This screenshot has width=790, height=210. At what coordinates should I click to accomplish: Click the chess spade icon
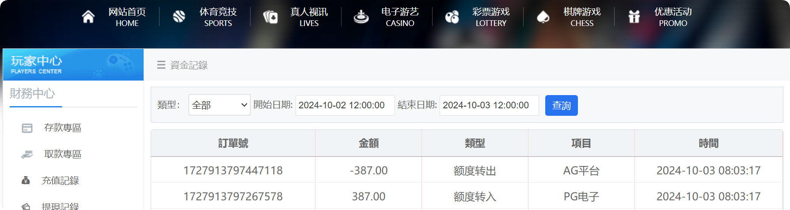pos(543,17)
